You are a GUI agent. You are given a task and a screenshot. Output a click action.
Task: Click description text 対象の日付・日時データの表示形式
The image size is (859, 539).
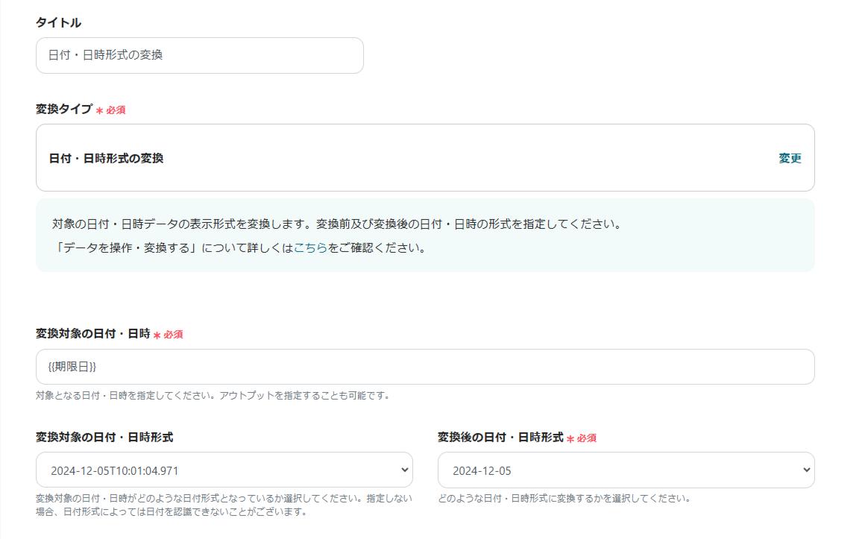(336, 224)
